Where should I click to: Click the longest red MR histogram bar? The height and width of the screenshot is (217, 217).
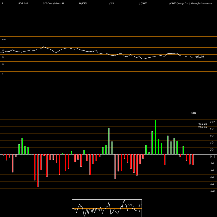[x=38, y=171]
